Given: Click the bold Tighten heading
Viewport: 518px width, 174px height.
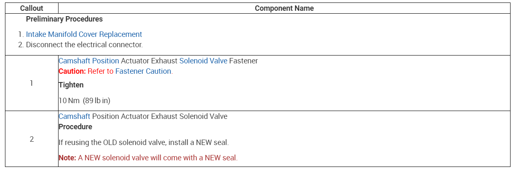Looking at the screenshot, I should click(x=71, y=85).
